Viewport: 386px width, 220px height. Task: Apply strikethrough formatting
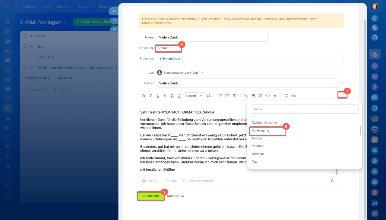165,96
